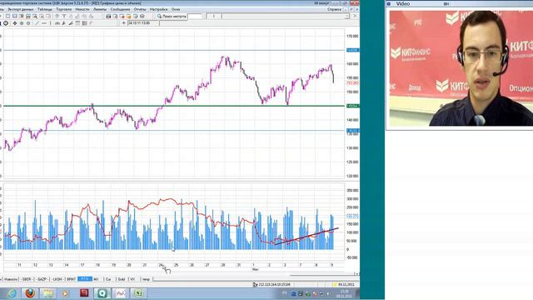Click the presenter video feed
The image size is (533, 300).
(x=461, y=68)
